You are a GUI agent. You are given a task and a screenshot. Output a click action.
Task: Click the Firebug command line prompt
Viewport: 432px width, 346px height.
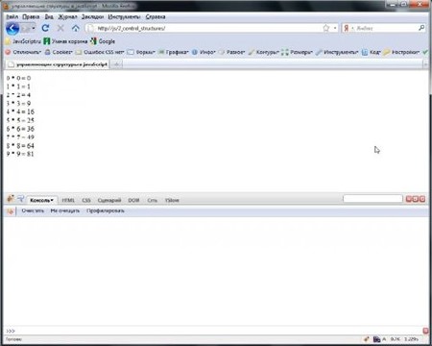coord(214,331)
